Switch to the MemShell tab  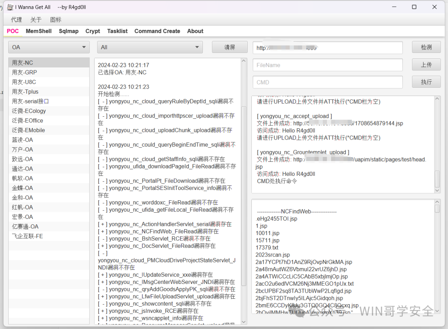point(39,31)
